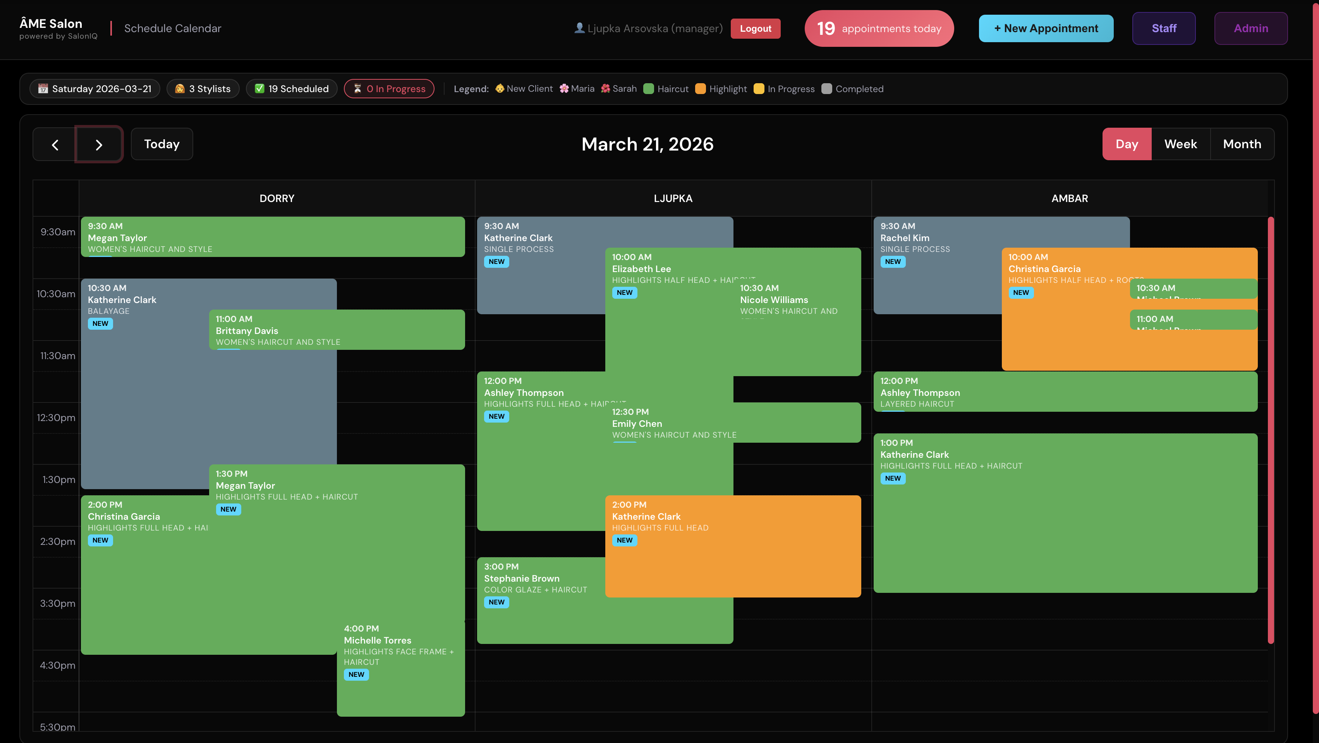
Task: Open Megan Taylor's 9:30 AM haircut appointment
Action: (273, 237)
